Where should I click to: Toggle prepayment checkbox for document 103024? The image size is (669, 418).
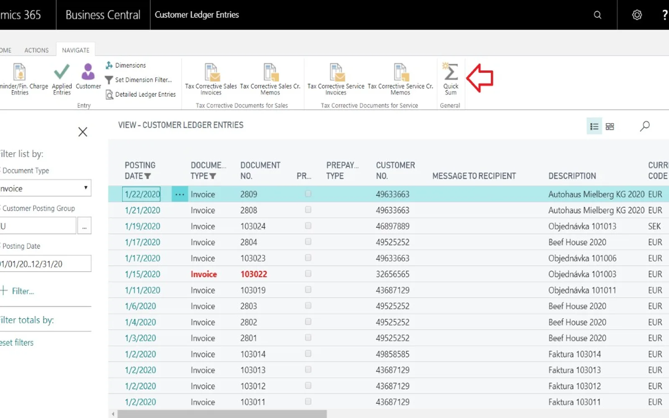[x=308, y=226]
